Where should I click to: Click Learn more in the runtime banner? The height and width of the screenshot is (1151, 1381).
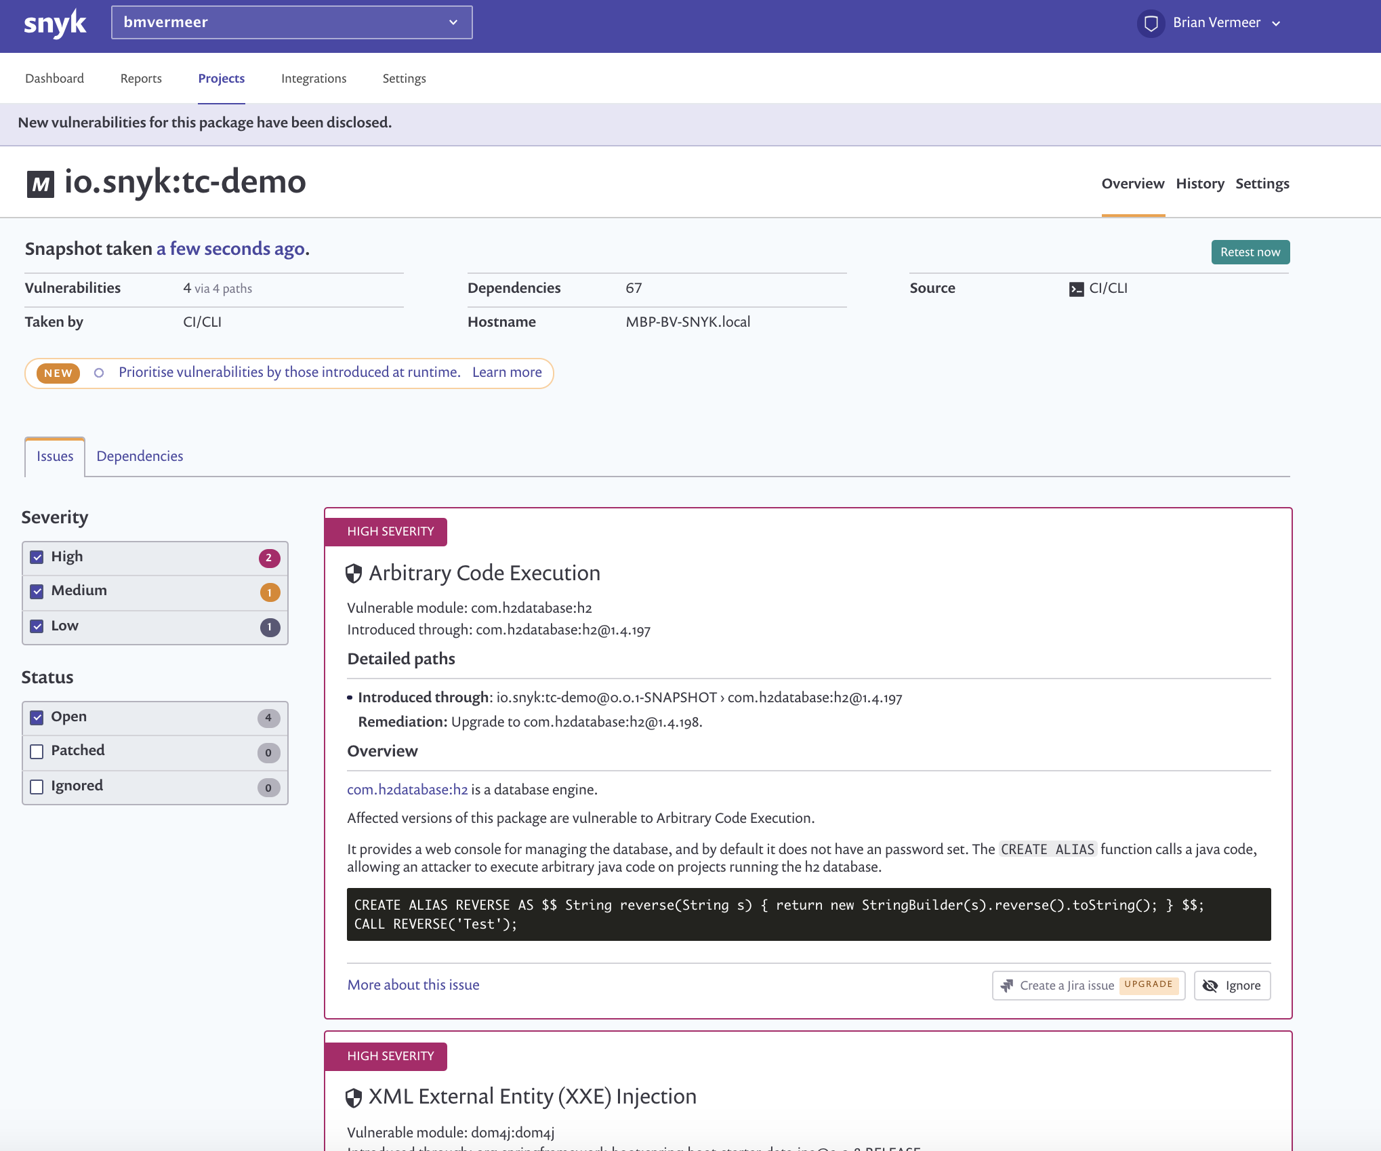coord(506,372)
